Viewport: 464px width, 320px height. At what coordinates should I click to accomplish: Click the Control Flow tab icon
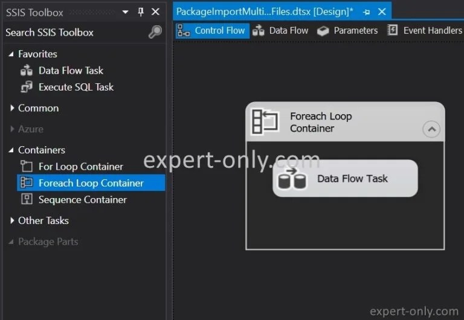pyautogui.click(x=184, y=30)
